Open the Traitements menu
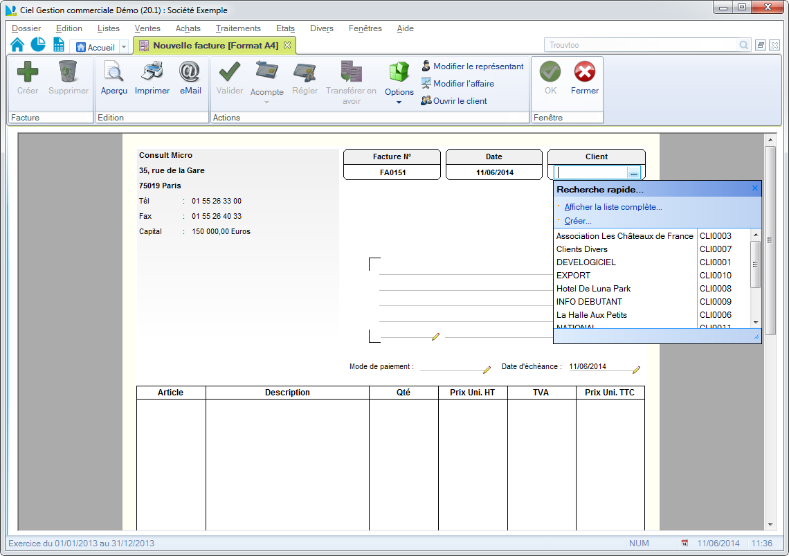 [238, 28]
